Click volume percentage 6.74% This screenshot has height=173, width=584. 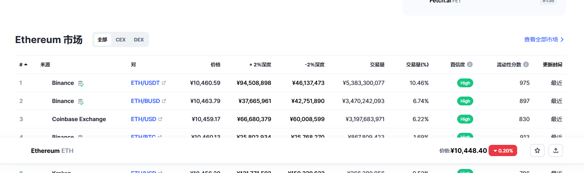pyautogui.click(x=420, y=101)
